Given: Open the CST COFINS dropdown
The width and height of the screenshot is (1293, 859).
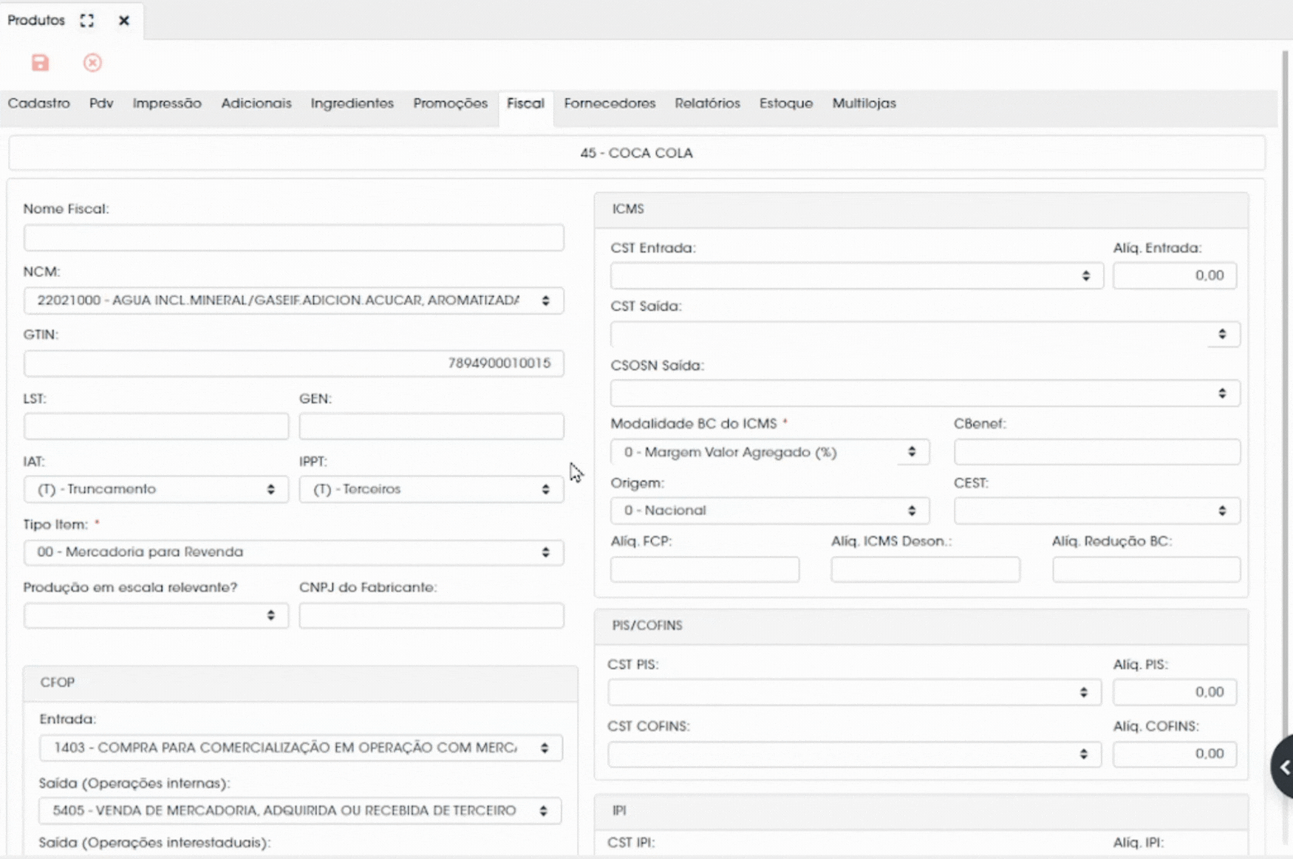Looking at the screenshot, I should (854, 754).
